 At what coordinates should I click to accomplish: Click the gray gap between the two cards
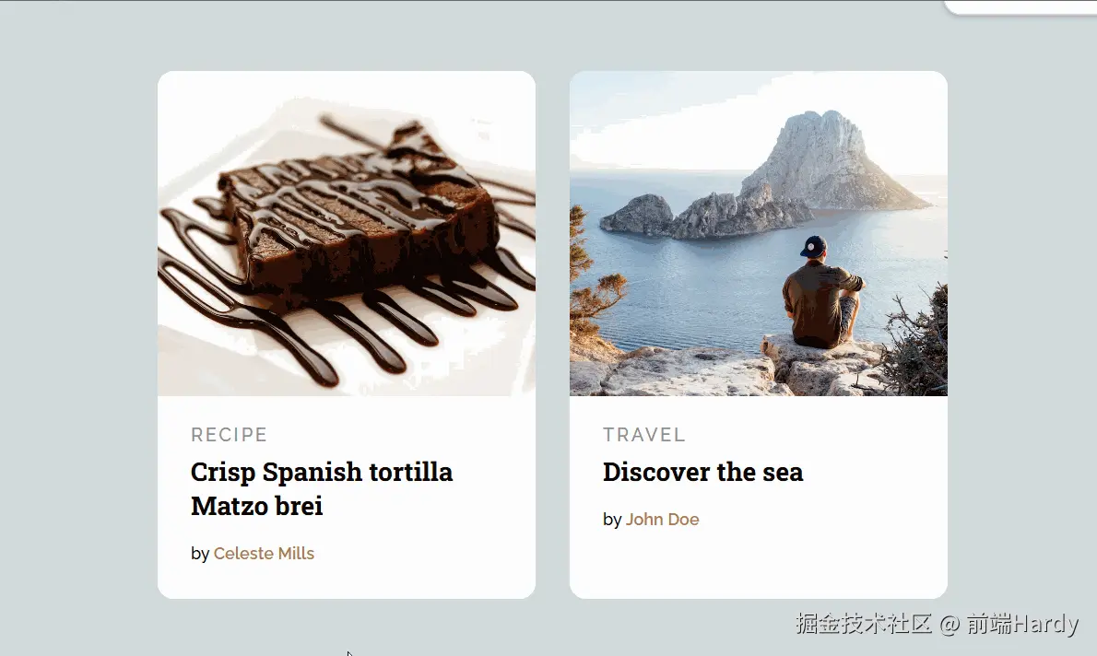pyautogui.click(x=553, y=334)
